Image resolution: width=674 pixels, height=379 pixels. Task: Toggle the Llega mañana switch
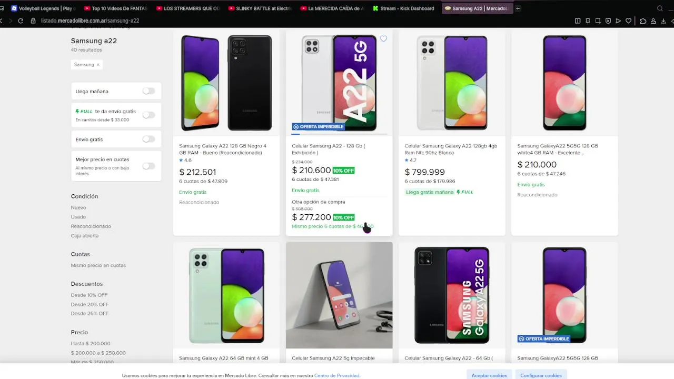149,91
